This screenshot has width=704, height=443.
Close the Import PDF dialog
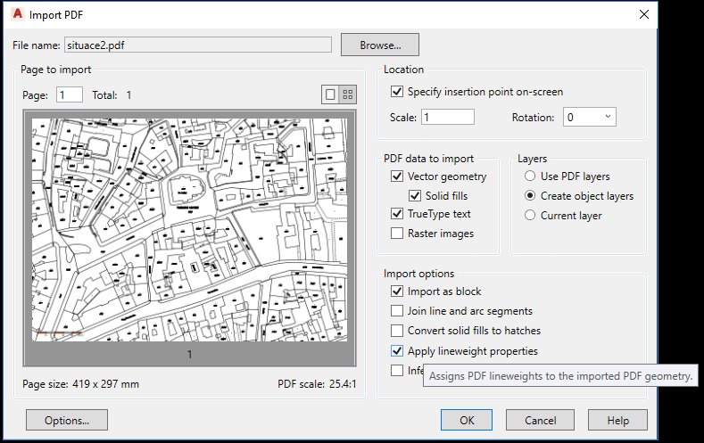point(644,14)
